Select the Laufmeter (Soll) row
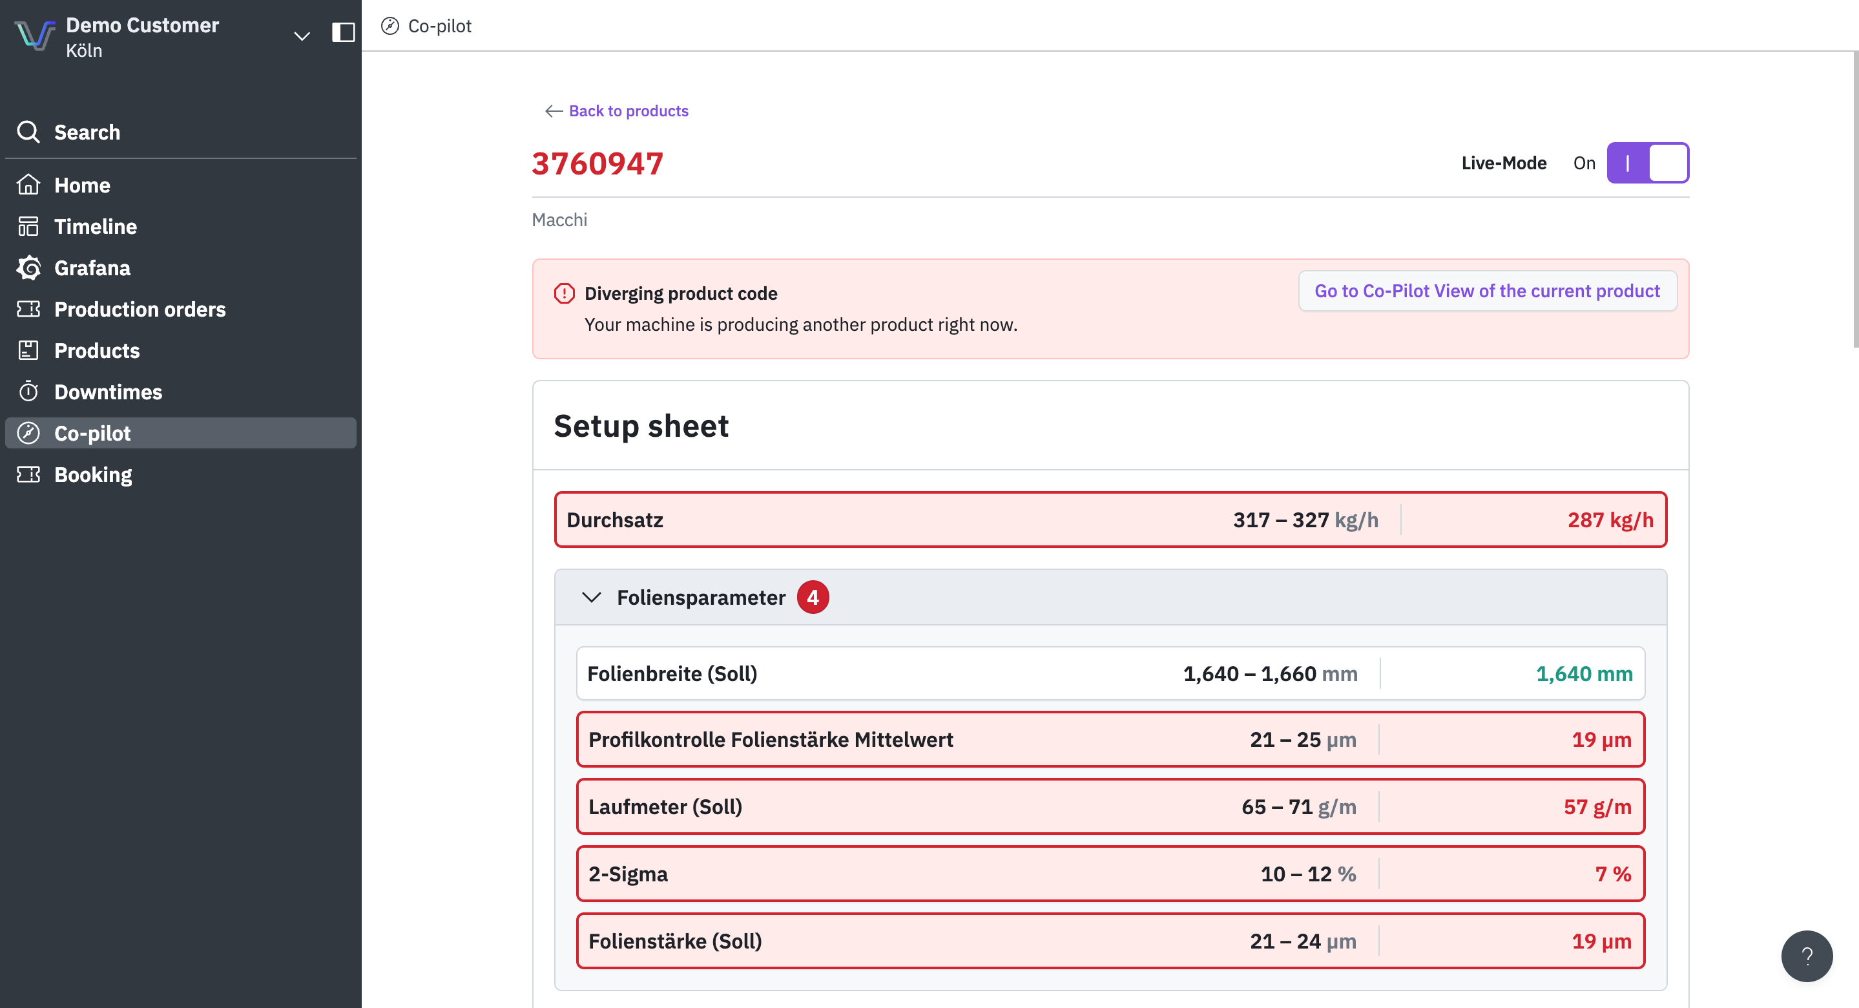1859x1008 pixels. (x=1110, y=806)
